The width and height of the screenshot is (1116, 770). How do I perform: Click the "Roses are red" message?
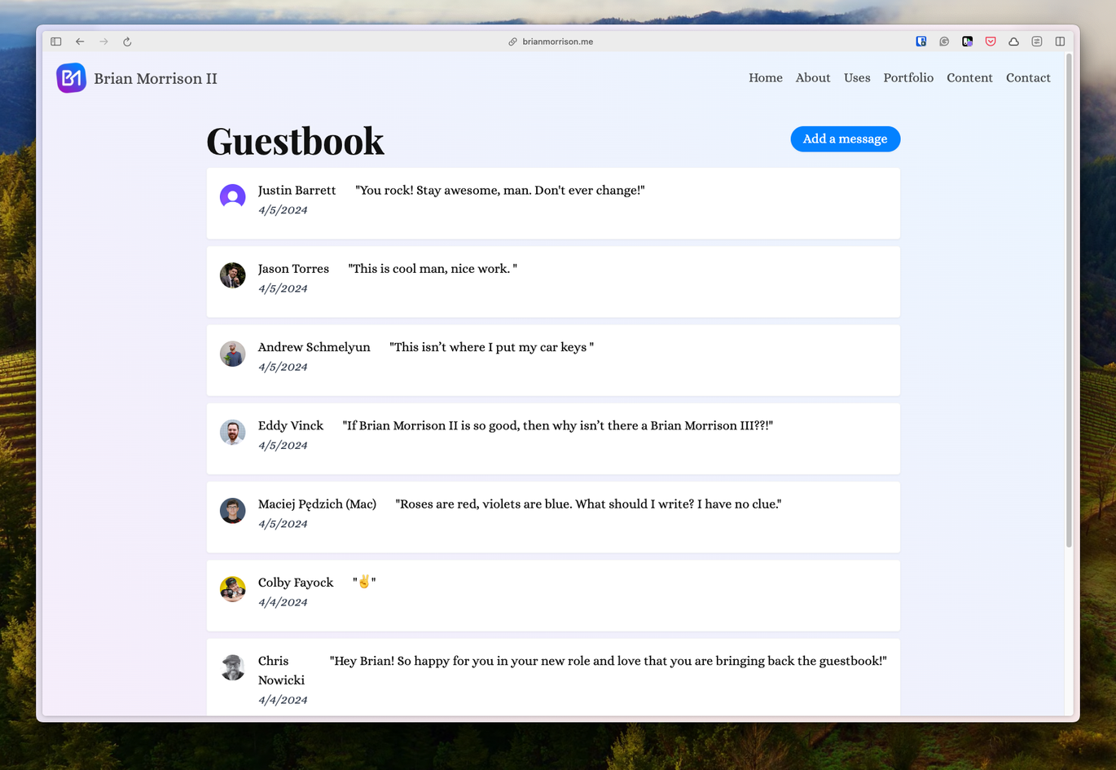(x=588, y=504)
